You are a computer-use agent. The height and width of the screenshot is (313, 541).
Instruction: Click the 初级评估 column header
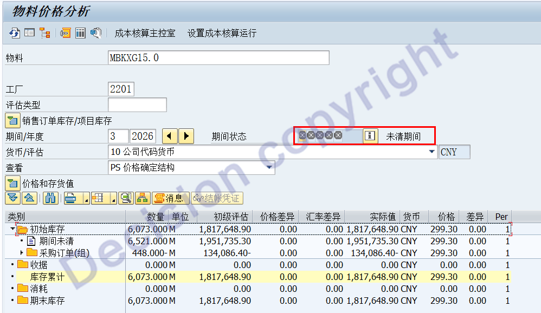(x=224, y=217)
